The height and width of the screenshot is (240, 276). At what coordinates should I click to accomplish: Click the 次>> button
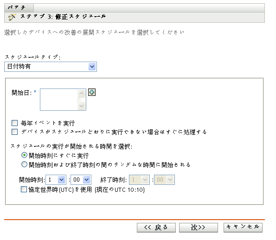199,227
